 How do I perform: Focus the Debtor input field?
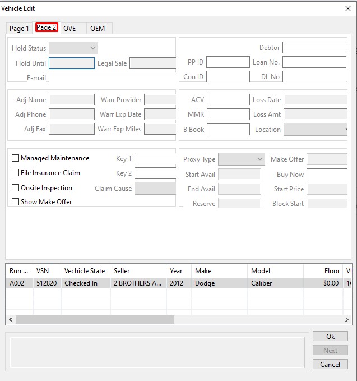[x=314, y=48]
